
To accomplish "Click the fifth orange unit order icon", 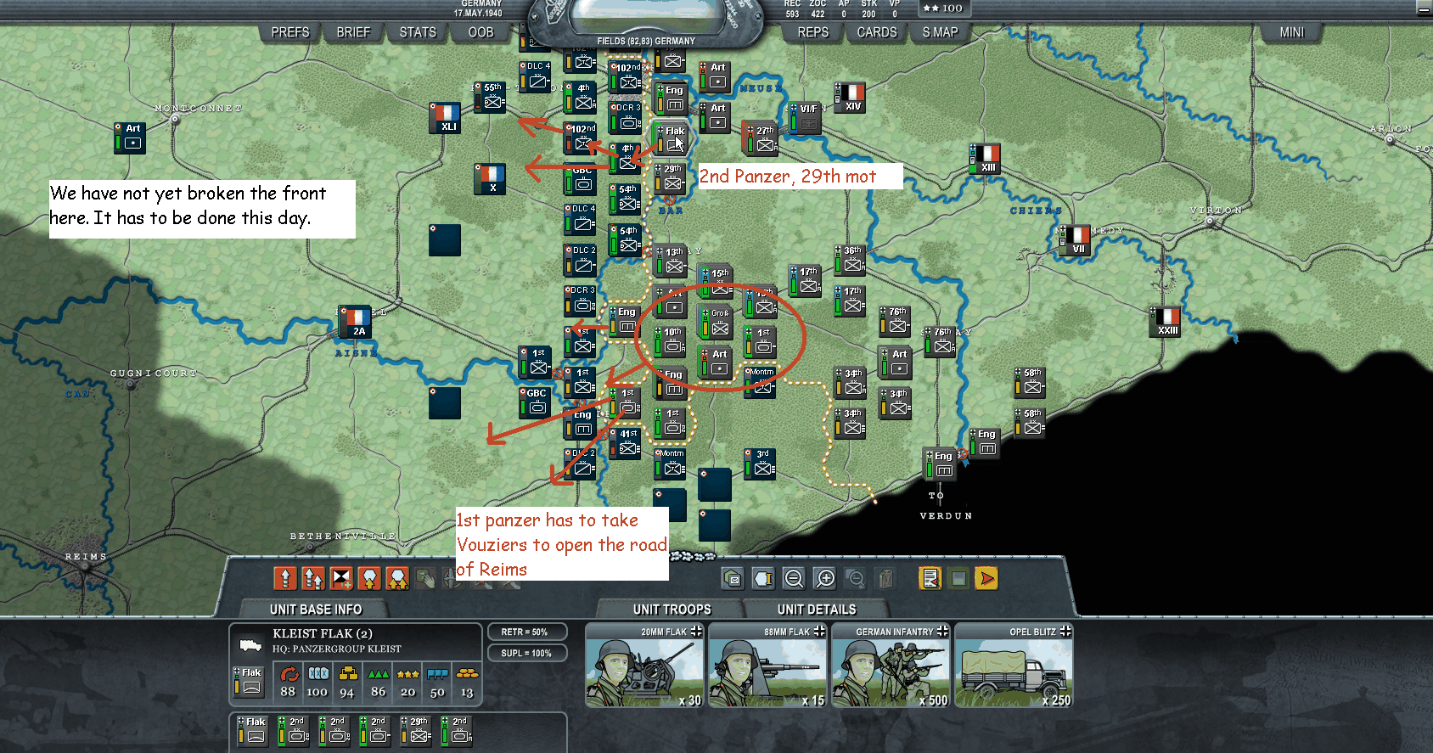I will (397, 578).
